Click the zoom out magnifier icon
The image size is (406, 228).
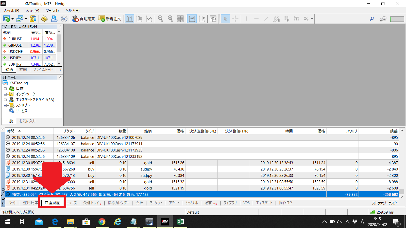click(170, 19)
